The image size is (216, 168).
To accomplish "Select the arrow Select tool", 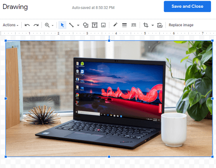I will point(62,25).
